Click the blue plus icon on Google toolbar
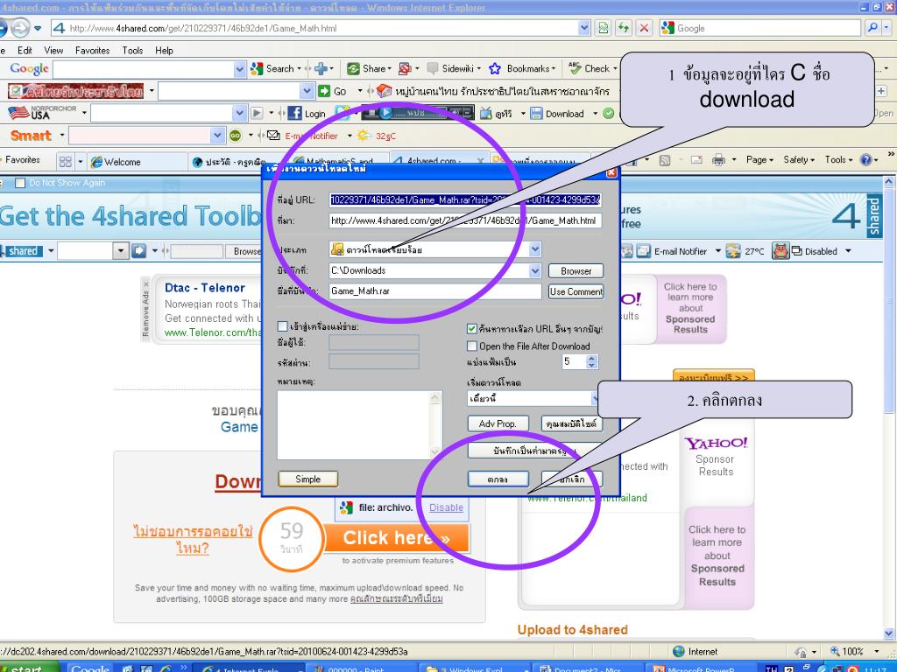897x672 pixels. point(321,68)
